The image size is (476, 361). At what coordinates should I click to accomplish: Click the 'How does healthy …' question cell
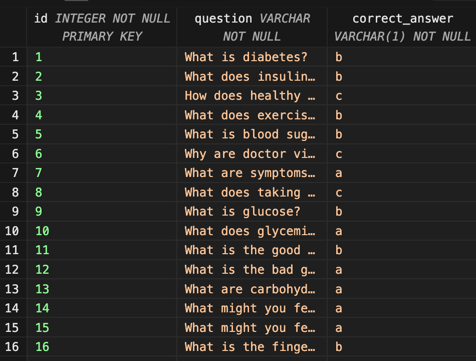[252, 95]
